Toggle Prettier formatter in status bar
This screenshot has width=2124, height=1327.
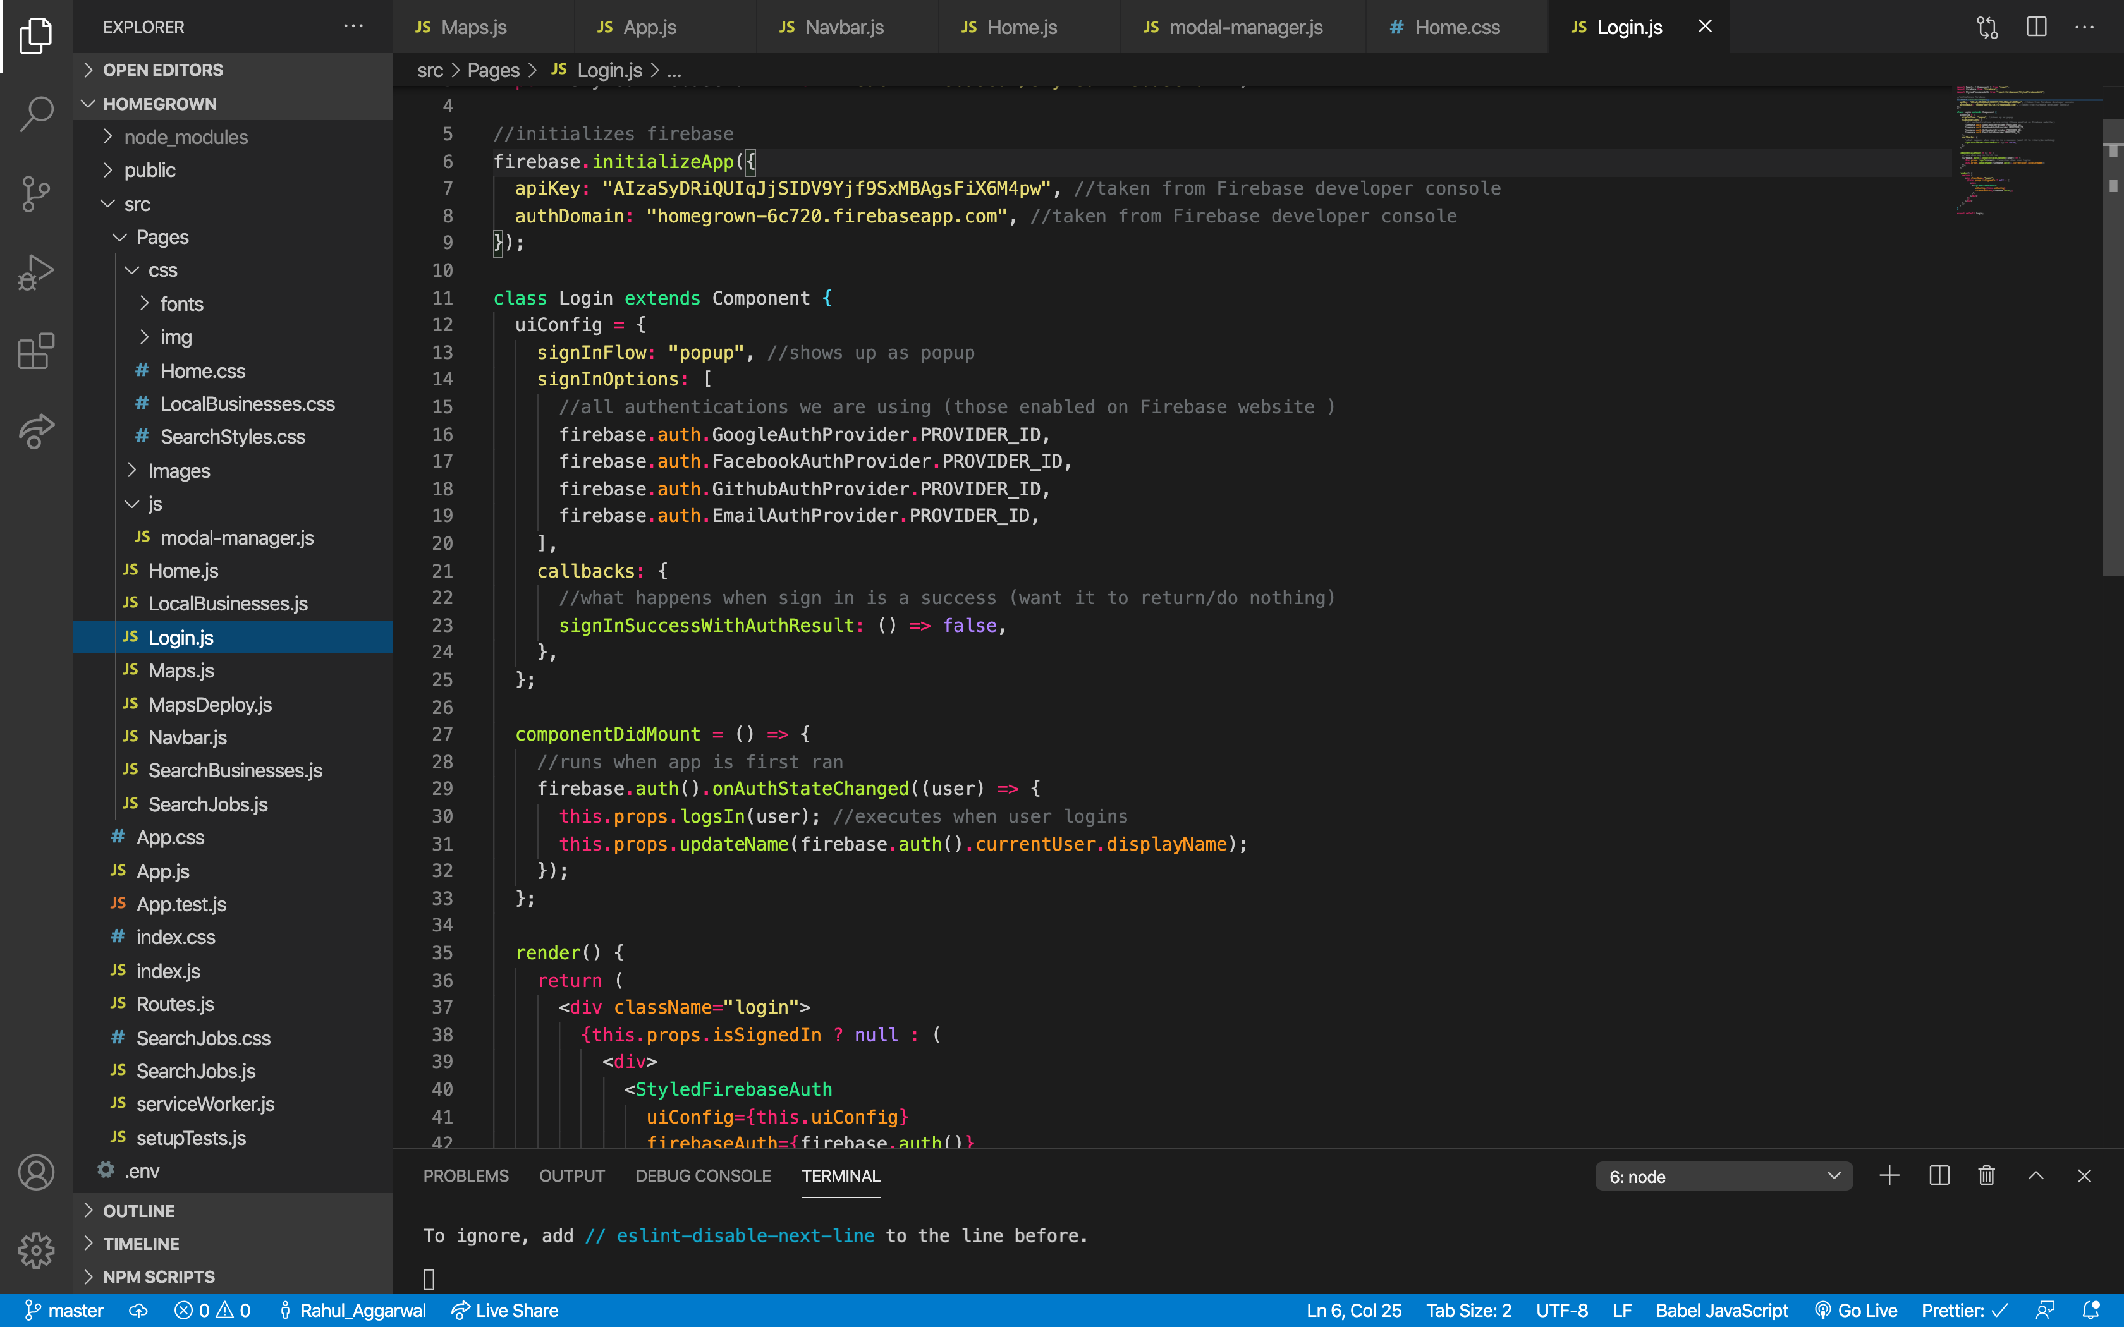click(x=1963, y=1311)
